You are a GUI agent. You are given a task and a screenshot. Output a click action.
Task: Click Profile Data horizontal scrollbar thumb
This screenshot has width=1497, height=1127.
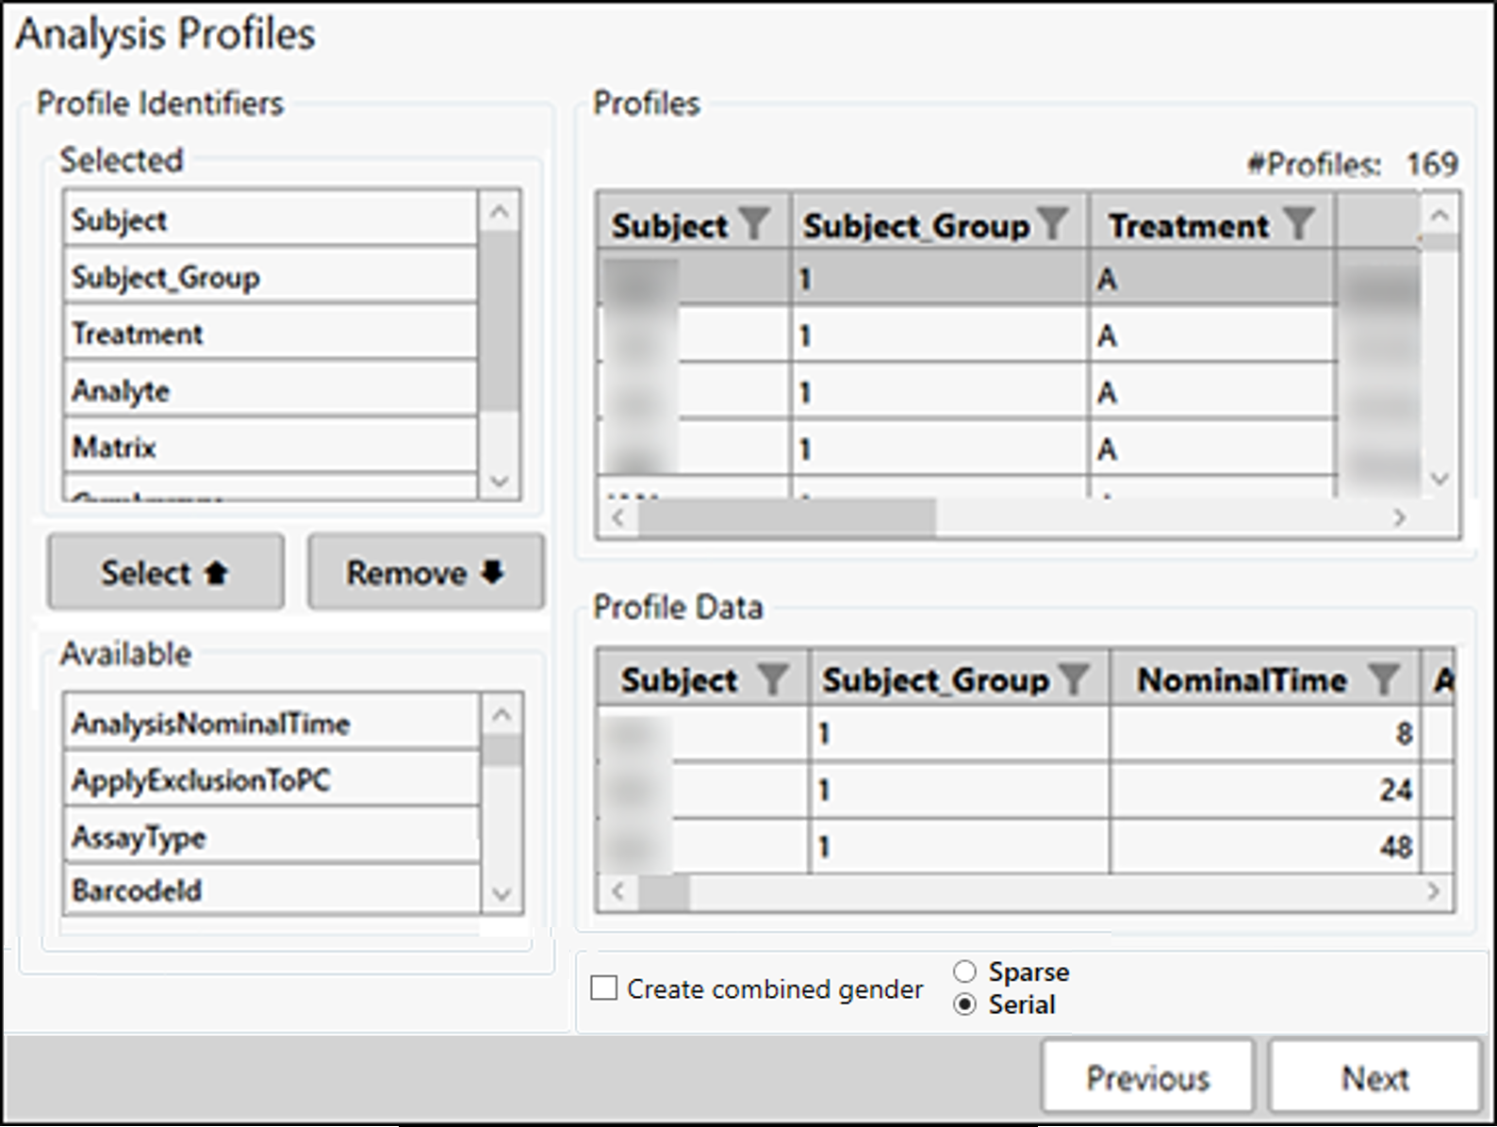click(664, 891)
